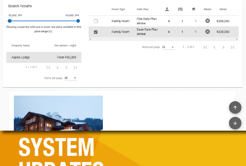Screen dimensions: 246x166
Task: Click the Base Rate Plan Winter text
Action: (147, 32)
